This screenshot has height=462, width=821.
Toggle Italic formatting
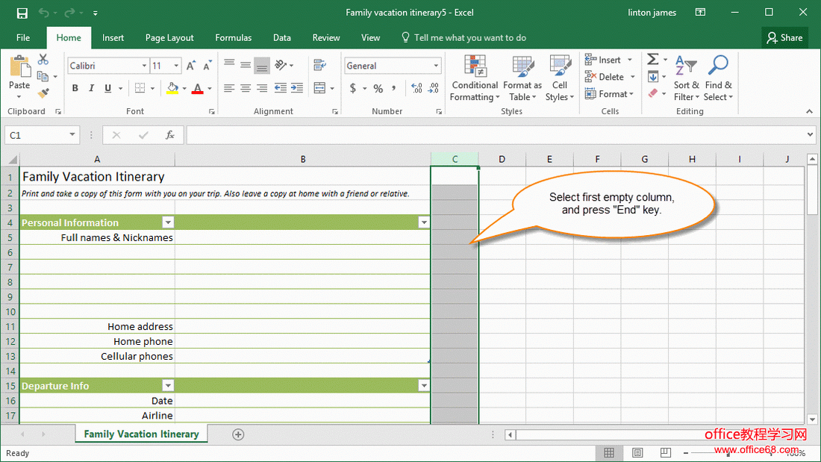92,89
